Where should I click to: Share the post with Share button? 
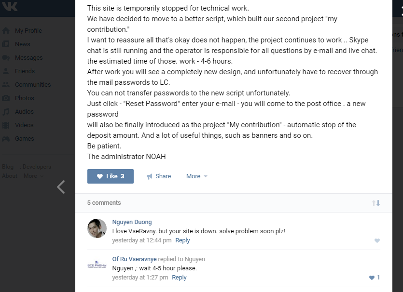coord(159,176)
